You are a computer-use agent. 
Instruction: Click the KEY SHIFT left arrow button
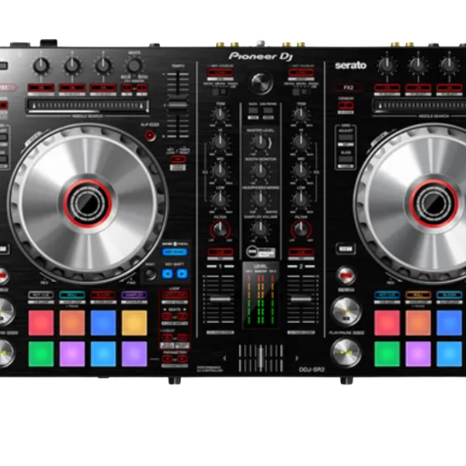(167, 273)
